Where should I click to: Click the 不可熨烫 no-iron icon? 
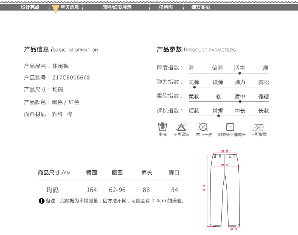pos(258,127)
